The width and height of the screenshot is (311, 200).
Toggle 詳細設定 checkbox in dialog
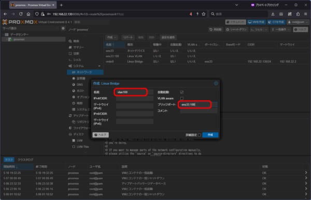(200, 135)
